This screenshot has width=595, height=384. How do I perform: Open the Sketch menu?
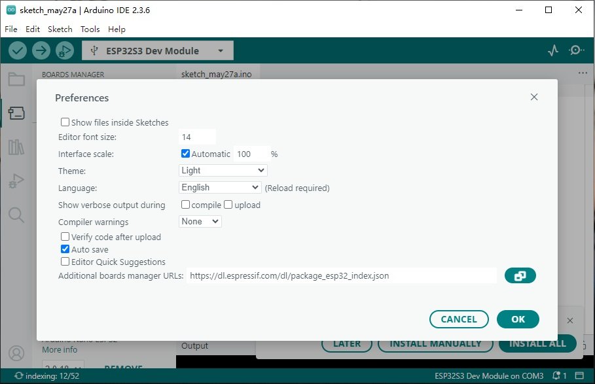point(60,29)
